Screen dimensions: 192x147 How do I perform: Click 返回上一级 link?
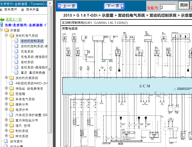(x=14, y=19)
